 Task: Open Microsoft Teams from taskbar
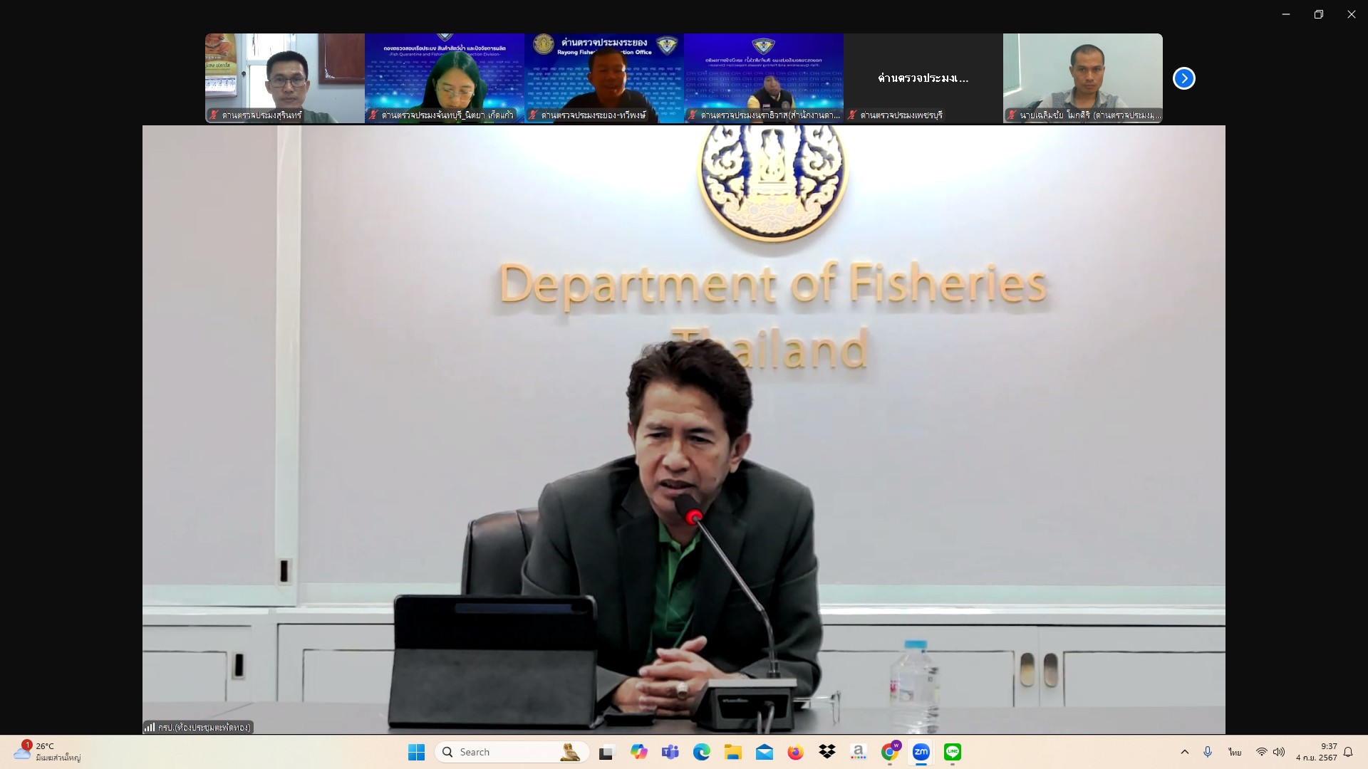coord(670,752)
